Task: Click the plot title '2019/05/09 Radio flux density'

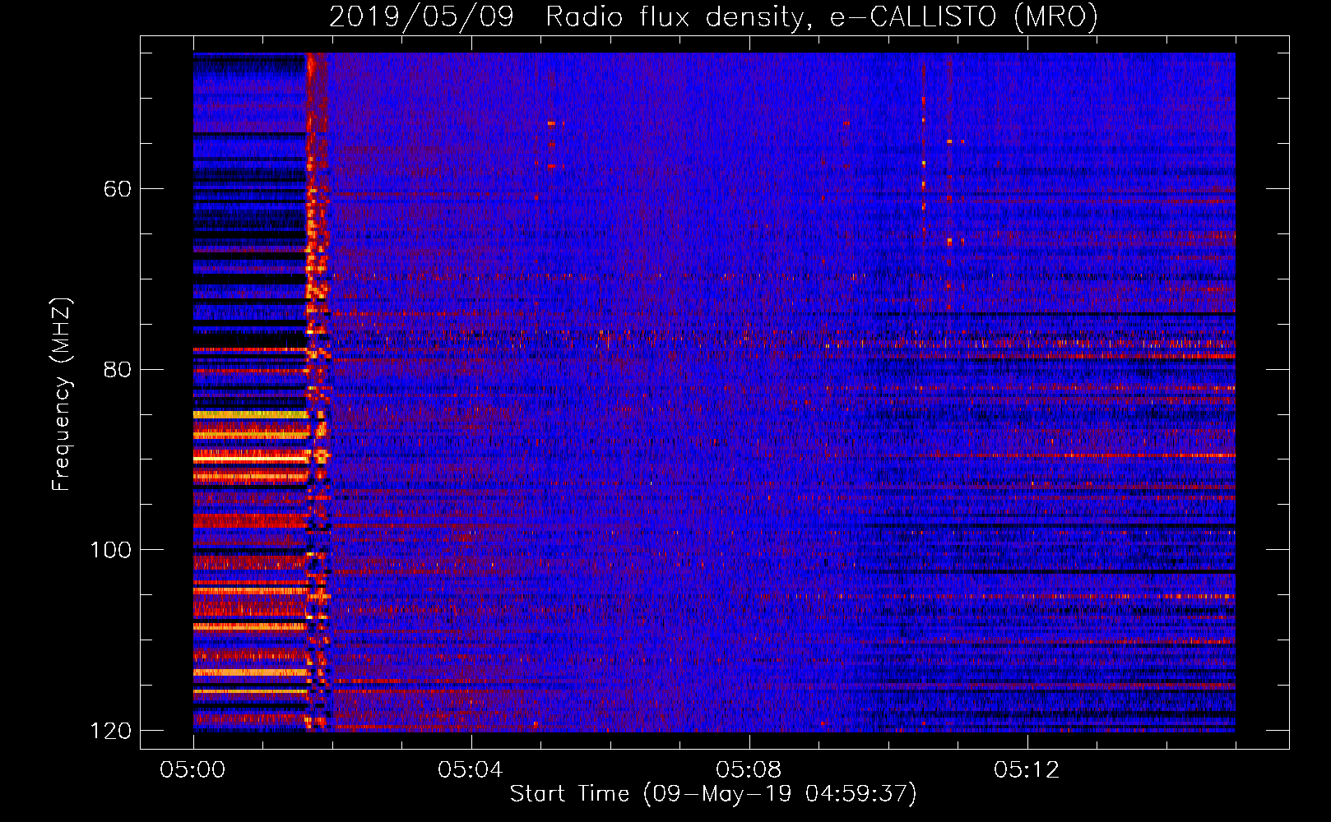Action: coord(714,16)
